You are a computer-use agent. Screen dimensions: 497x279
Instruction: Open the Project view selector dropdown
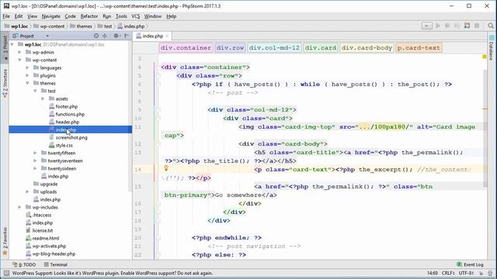pos(47,36)
